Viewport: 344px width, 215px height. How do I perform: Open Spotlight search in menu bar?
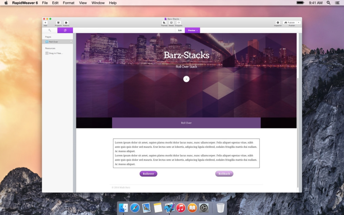[329, 3]
